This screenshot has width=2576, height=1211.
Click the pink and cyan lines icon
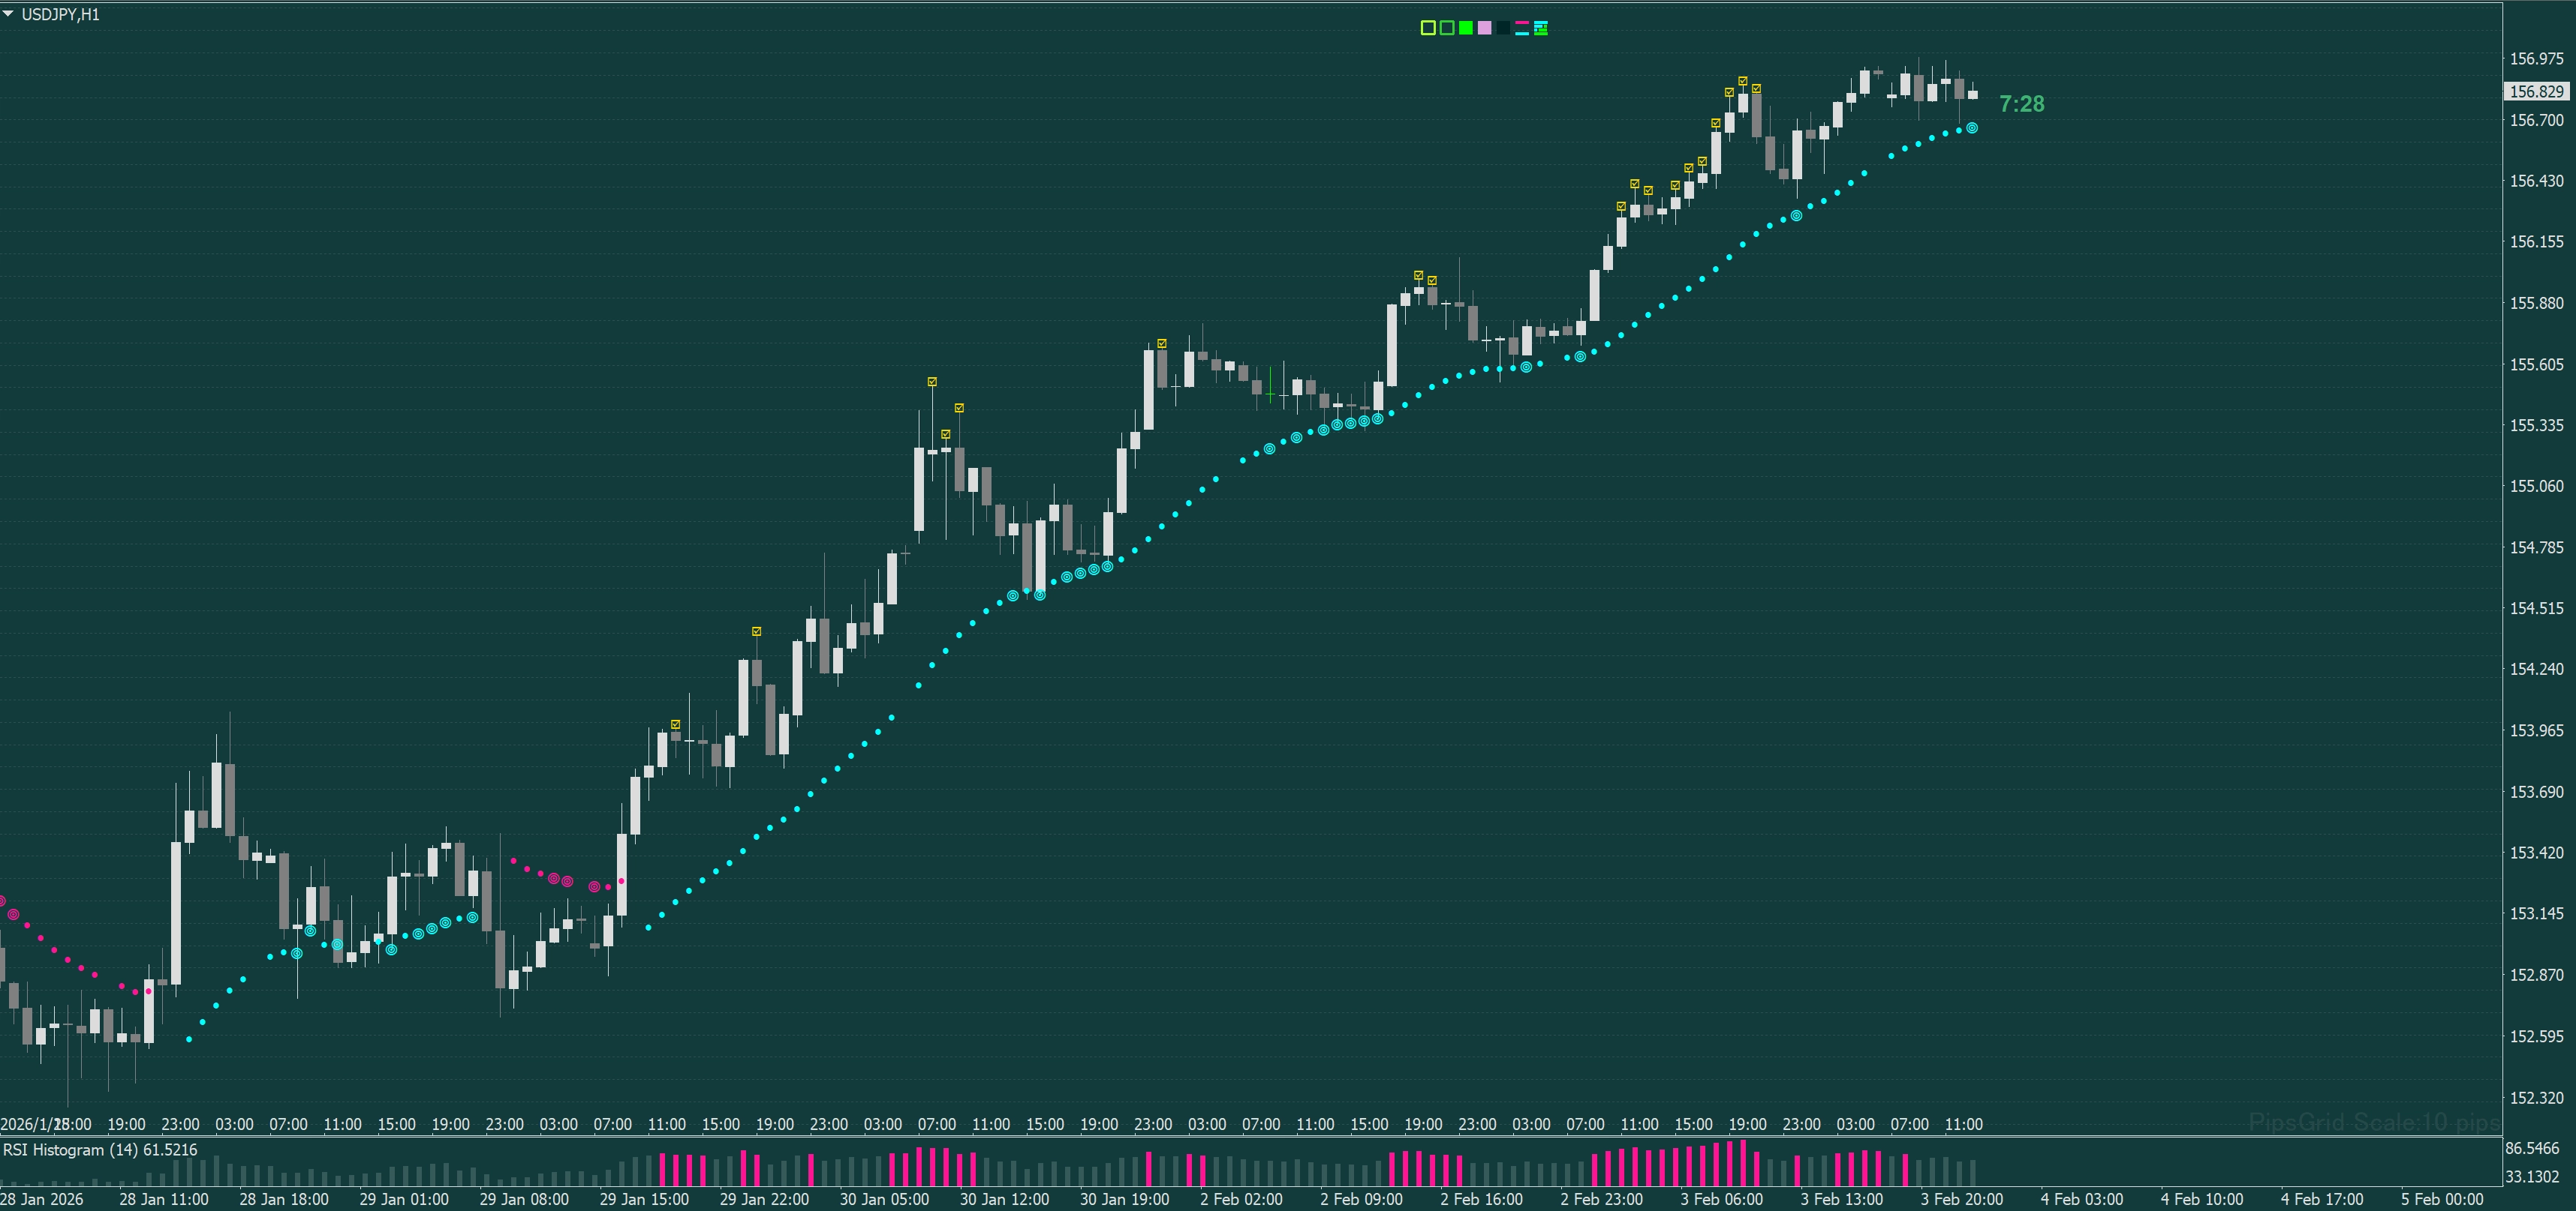[1522, 28]
